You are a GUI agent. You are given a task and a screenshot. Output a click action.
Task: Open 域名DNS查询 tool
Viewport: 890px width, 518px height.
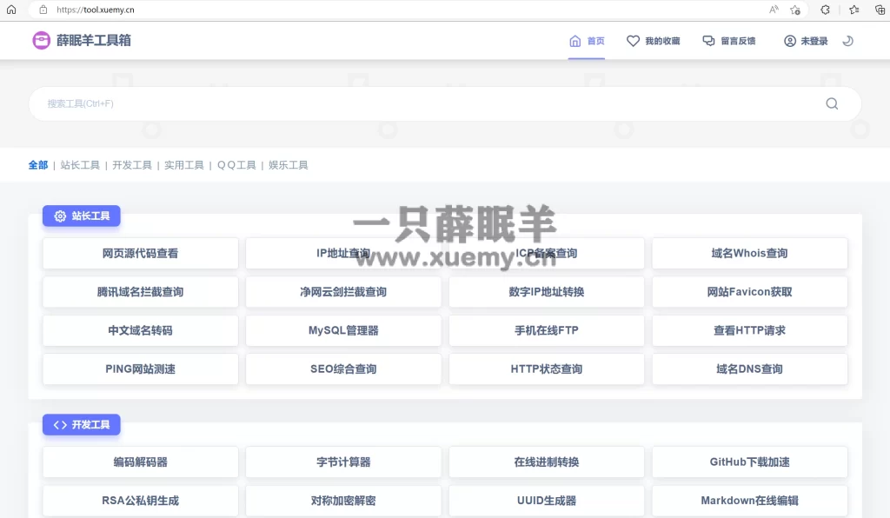click(x=750, y=369)
